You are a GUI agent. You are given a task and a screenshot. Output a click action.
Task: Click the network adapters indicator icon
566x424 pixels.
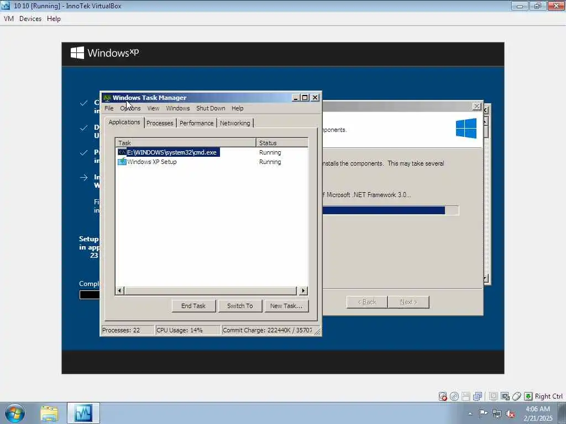coord(478,396)
